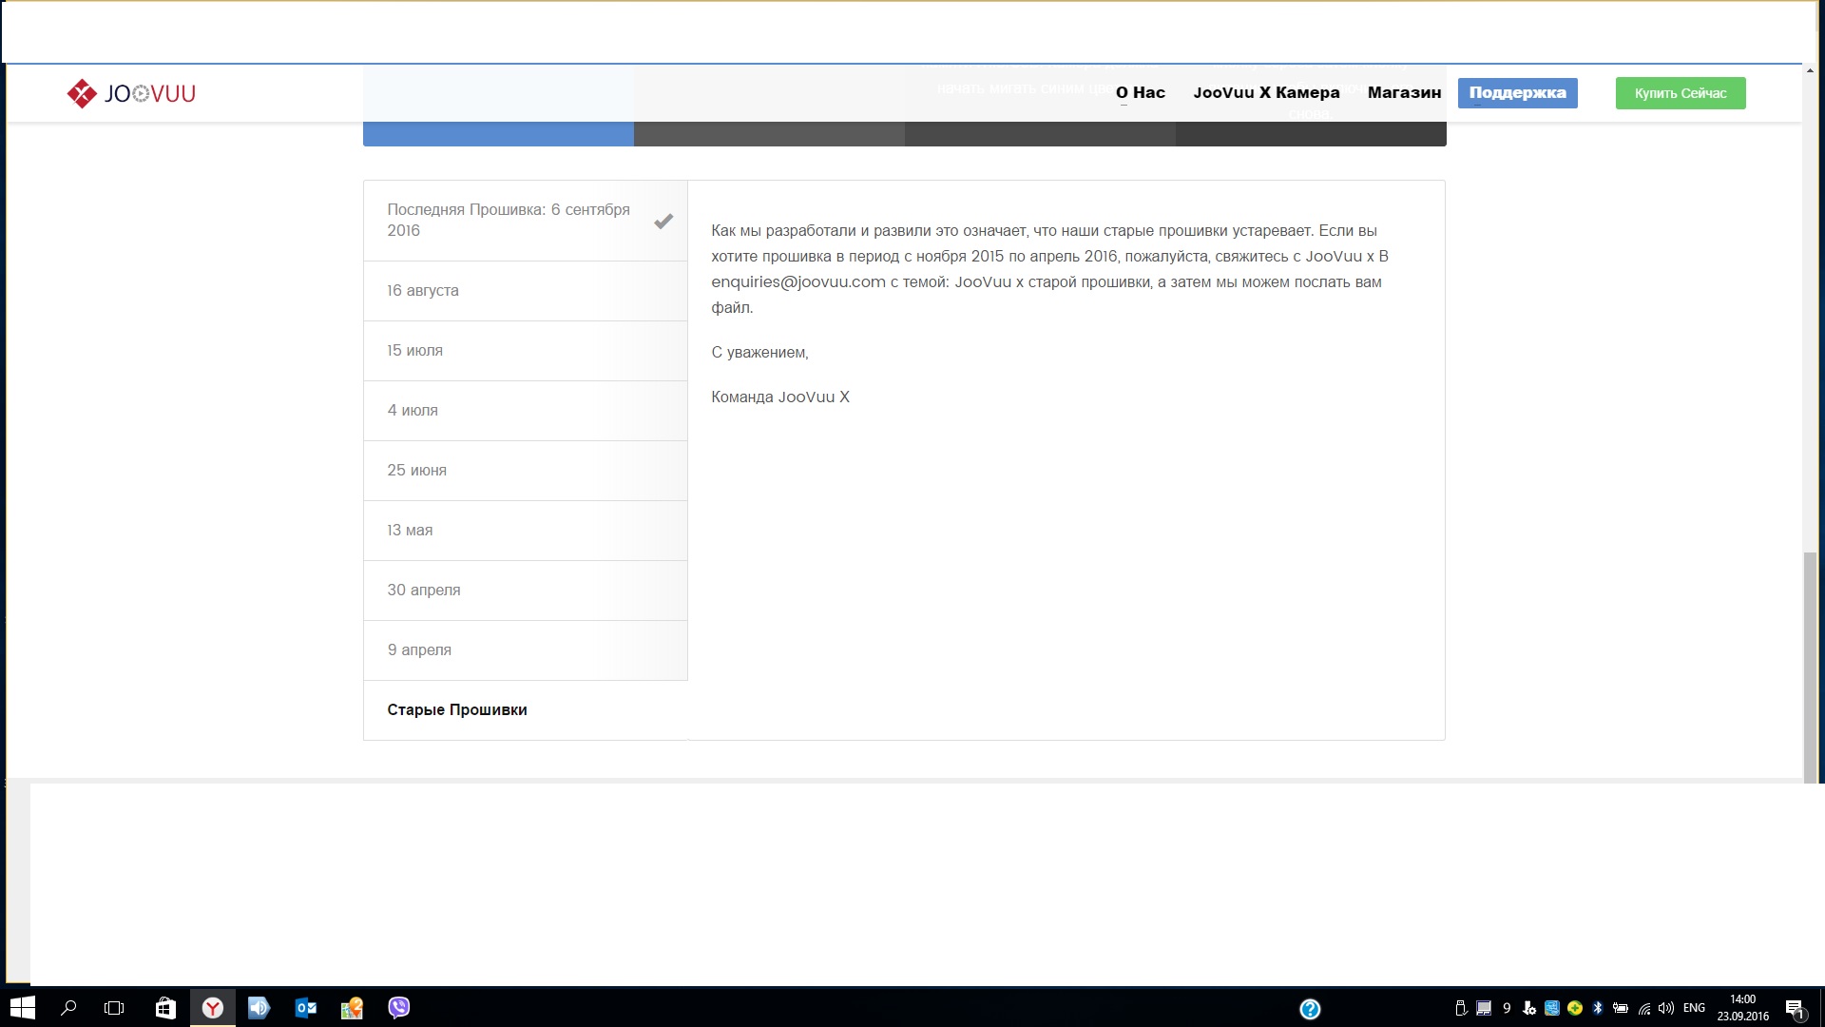Open Outlook from the taskbar
Viewport: 1825px width, 1027px height.
[306, 1008]
